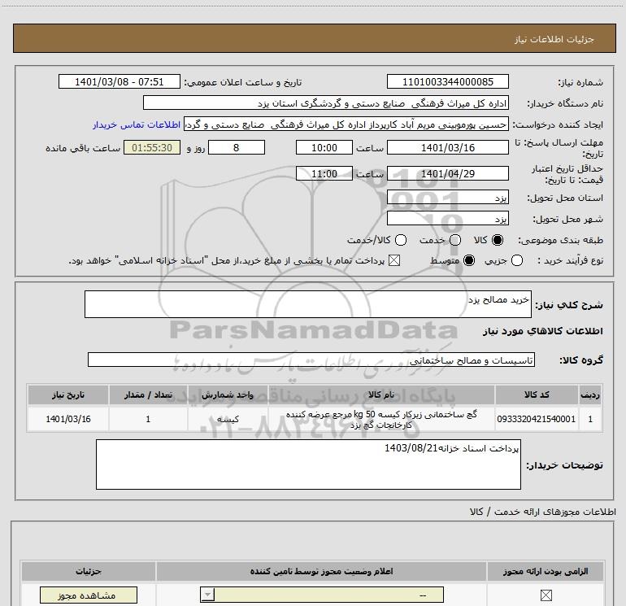
Task: Click request creator name field
Action: point(346,124)
